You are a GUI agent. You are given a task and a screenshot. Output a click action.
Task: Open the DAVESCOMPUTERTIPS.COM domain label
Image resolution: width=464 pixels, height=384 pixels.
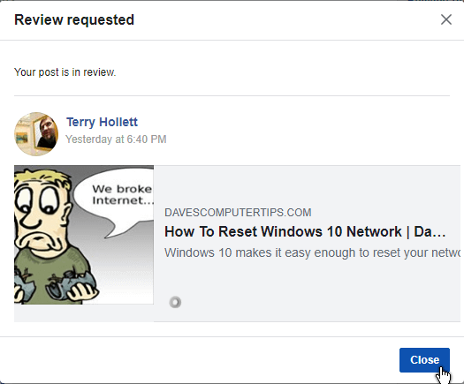click(x=238, y=213)
